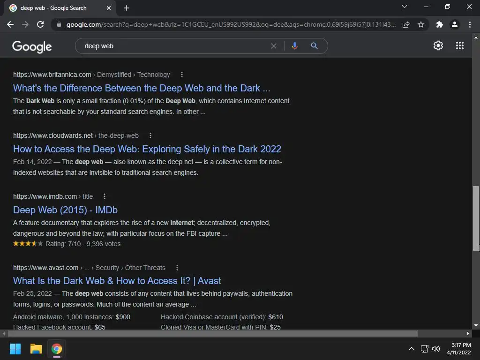Image resolution: width=480 pixels, height=360 pixels.
Task: Click the horizontal scrollbar thumb
Action: [x=213, y=333]
